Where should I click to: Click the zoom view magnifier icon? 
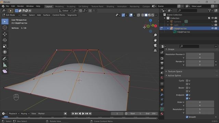pyautogui.click(x=155, y=35)
